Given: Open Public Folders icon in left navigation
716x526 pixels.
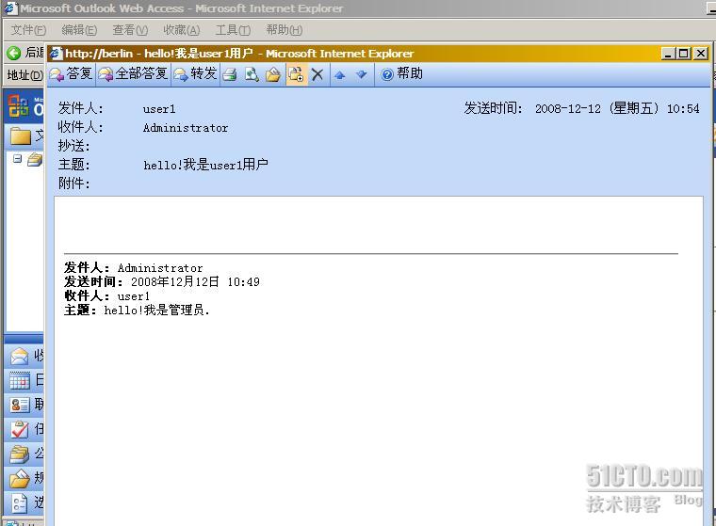Looking at the screenshot, I should (x=19, y=454).
